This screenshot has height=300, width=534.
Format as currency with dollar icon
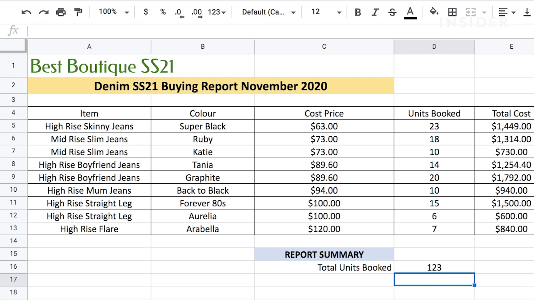click(146, 12)
